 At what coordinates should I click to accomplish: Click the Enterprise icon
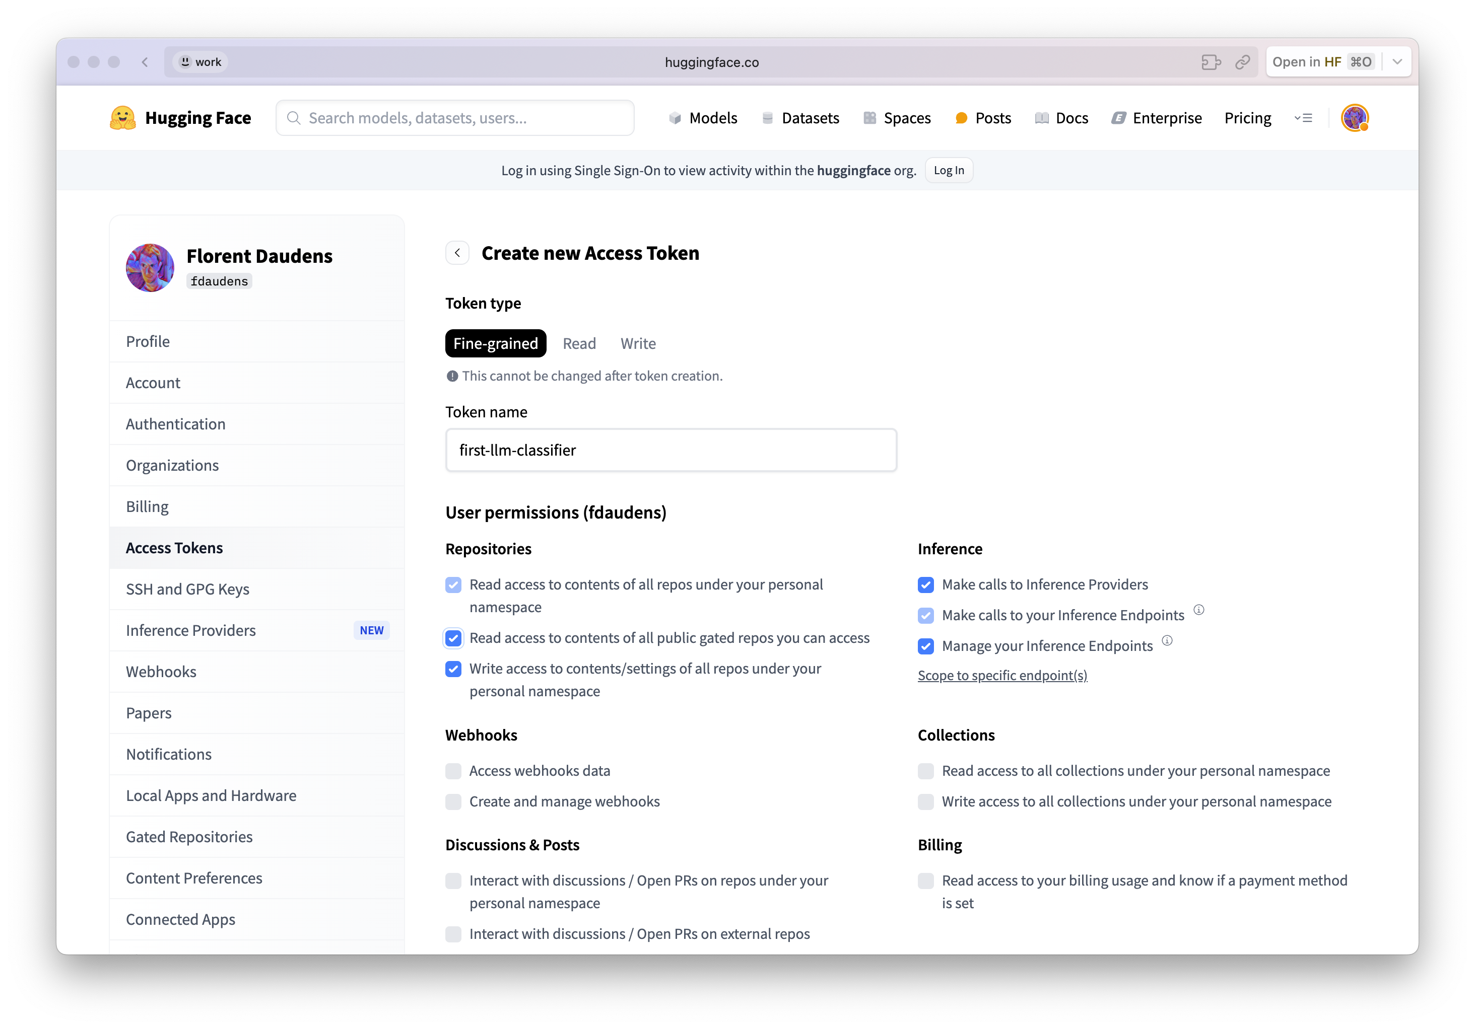[1118, 118]
